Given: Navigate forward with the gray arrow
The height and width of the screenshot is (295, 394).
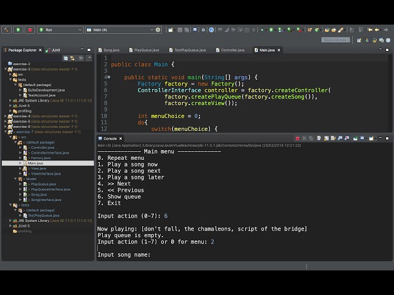Looking at the screenshot, I should pyautogui.click(x=386, y=30).
